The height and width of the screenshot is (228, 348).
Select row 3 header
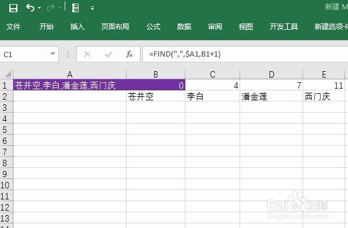point(6,107)
